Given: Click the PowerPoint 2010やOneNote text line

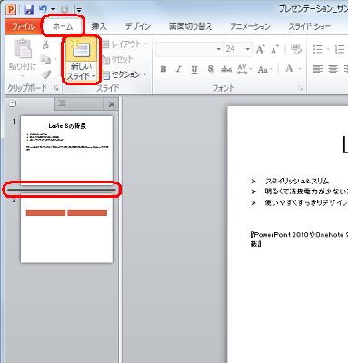Looking at the screenshot, I should [x=298, y=235].
